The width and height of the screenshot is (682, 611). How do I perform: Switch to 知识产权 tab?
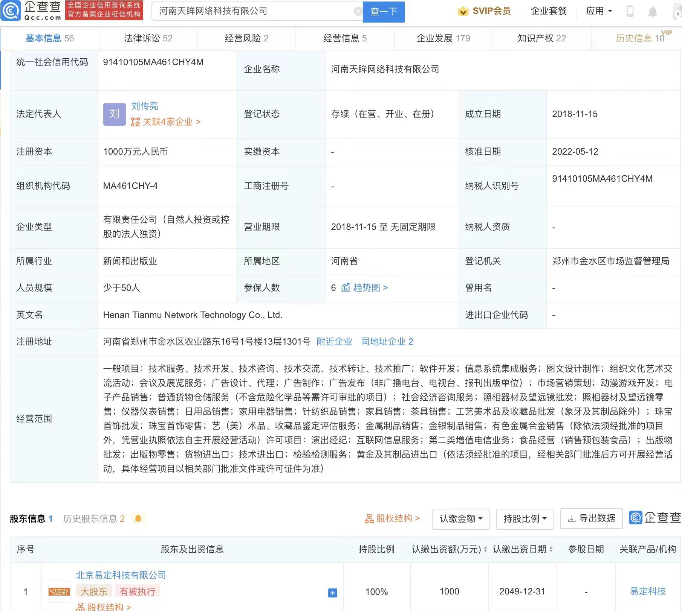pos(541,38)
